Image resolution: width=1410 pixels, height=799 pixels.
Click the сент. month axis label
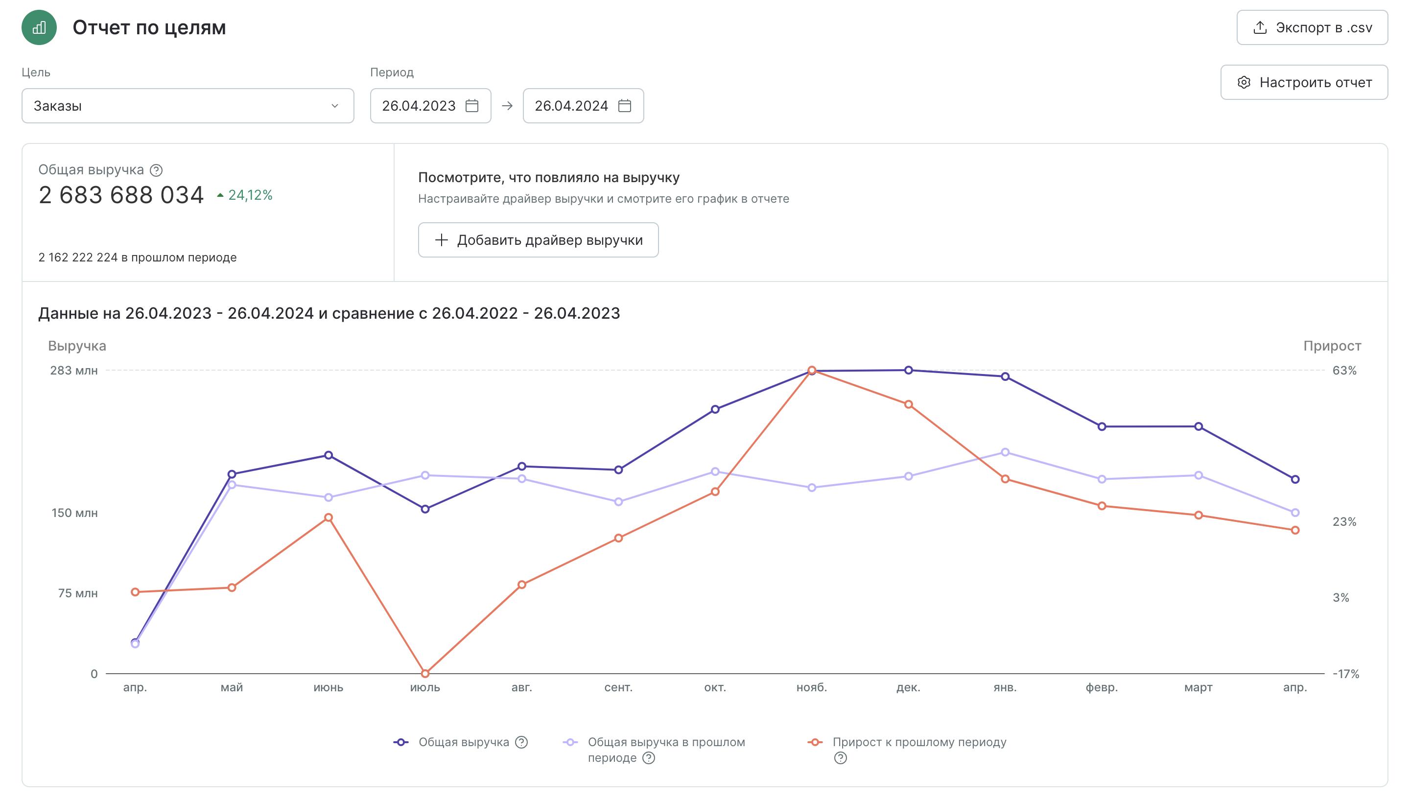pos(618,687)
